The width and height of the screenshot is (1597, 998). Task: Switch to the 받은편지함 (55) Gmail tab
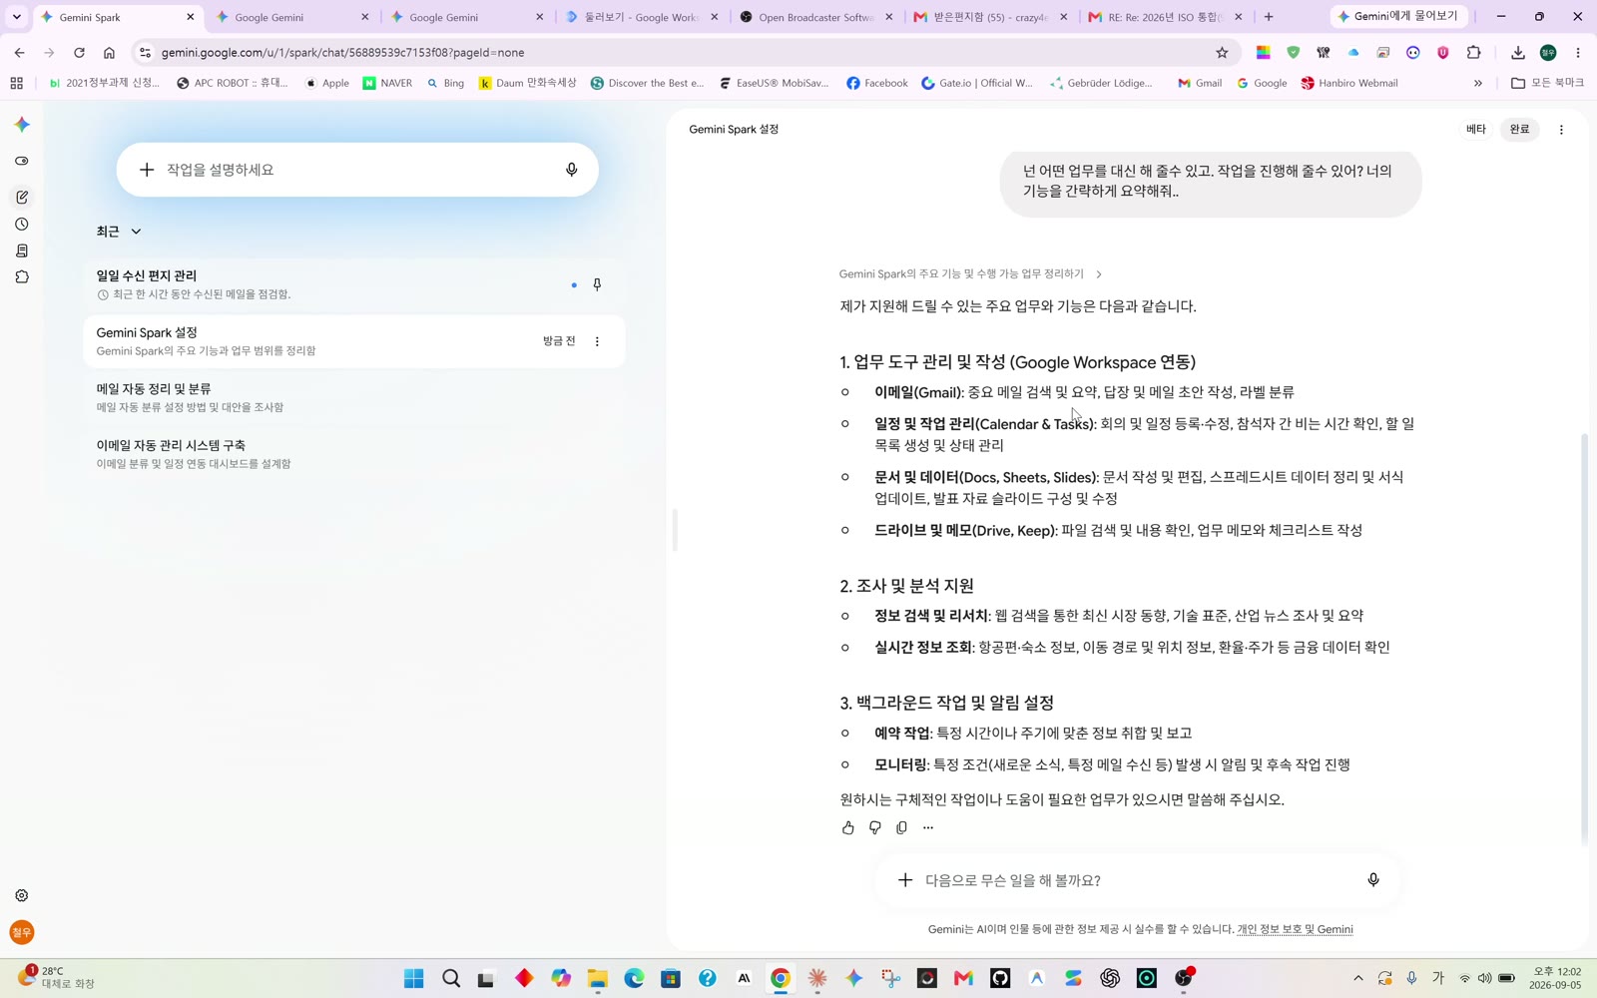tap(990, 17)
